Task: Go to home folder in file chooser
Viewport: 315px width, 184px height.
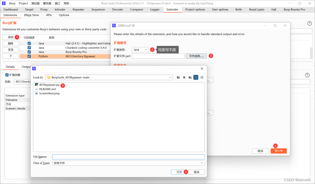Action: coord(184,77)
